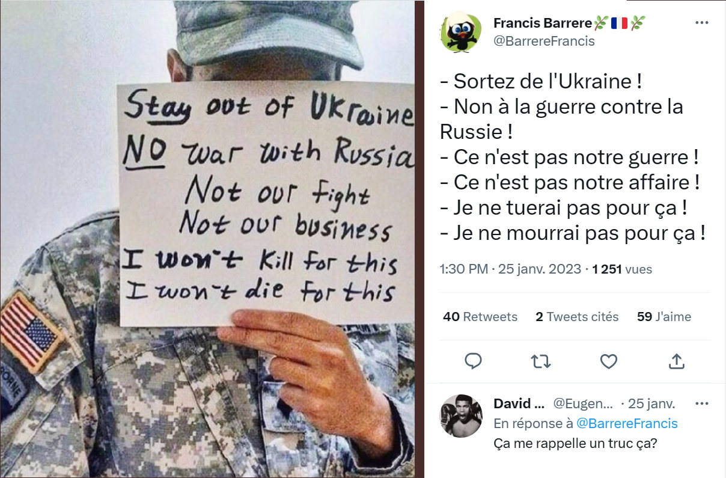
Task: Click the reply text "Ça me rappelle un truc ça?"
Action: [575, 446]
